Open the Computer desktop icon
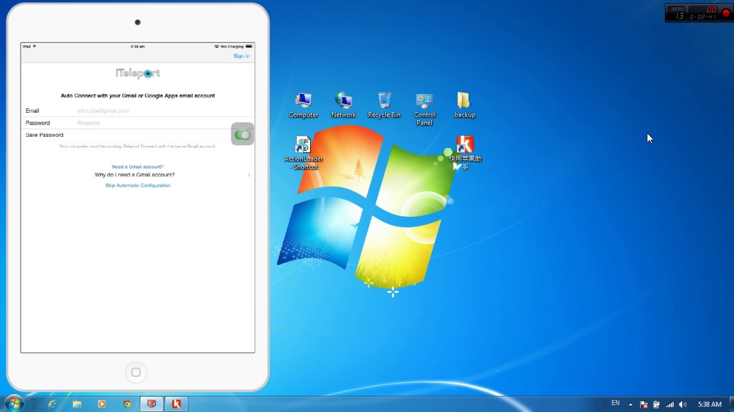Image resolution: width=734 pixels, height=412 pixels. point(303,105)
